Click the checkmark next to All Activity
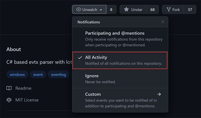 (x=80, y=58)
